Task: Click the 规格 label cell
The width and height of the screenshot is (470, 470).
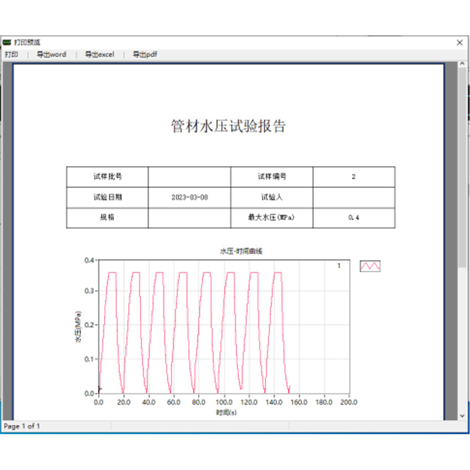Action: [108, 217]
